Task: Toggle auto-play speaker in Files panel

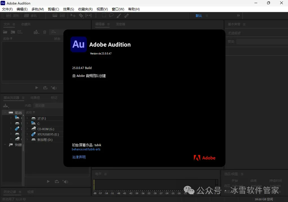Action: 54,88
